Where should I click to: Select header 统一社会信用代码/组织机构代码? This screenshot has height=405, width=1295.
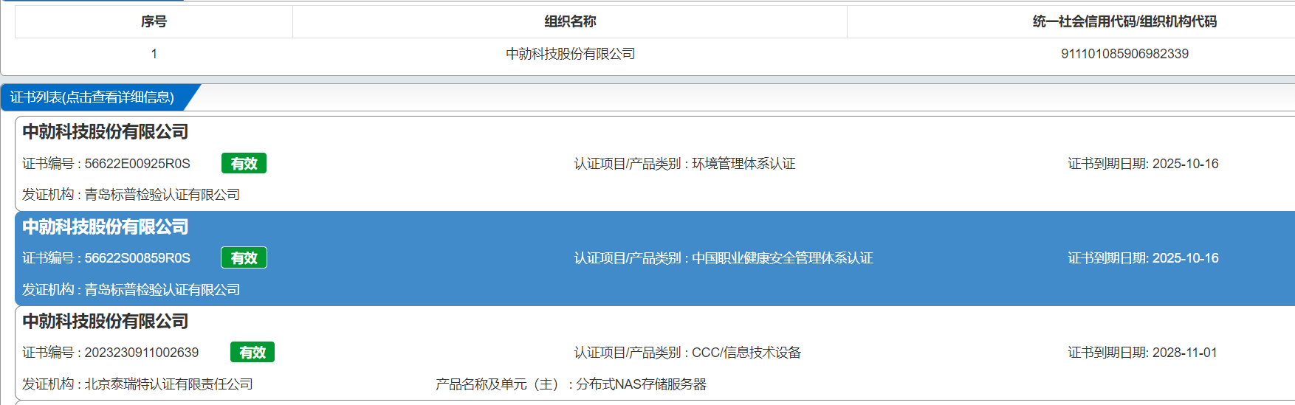click(x=1124, y=22)
